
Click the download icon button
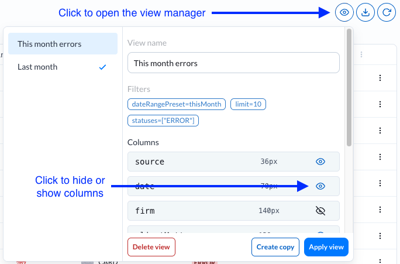click(x=365, y=12)
